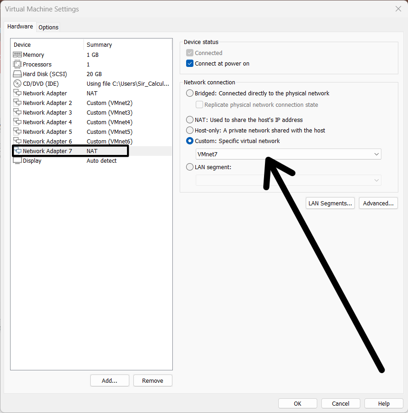Uncheck Connect at power on

click(x=190, y=63)
